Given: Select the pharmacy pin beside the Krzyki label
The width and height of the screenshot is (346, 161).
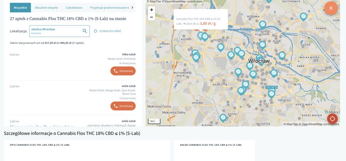Looking at the screenshot, I should (x=223, y=118).
